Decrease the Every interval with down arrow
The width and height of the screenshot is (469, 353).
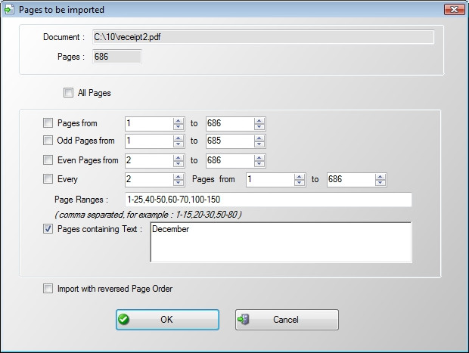(179, 183)
